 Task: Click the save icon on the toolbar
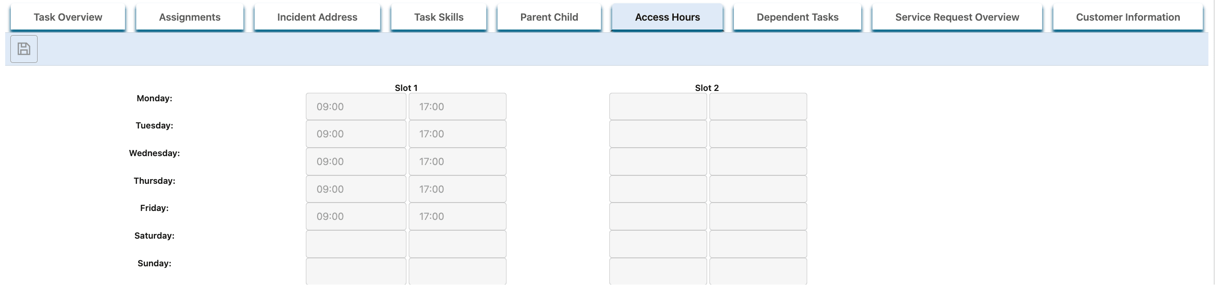pyautogui.click(x=23, y=49)
